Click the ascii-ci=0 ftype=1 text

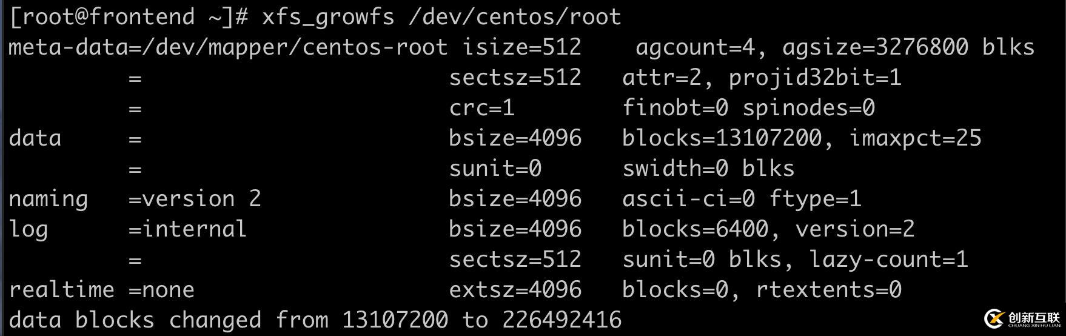[x=742, y=199]
